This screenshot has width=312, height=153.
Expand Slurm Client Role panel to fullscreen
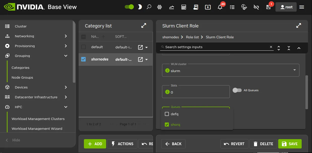coord(299,26)
